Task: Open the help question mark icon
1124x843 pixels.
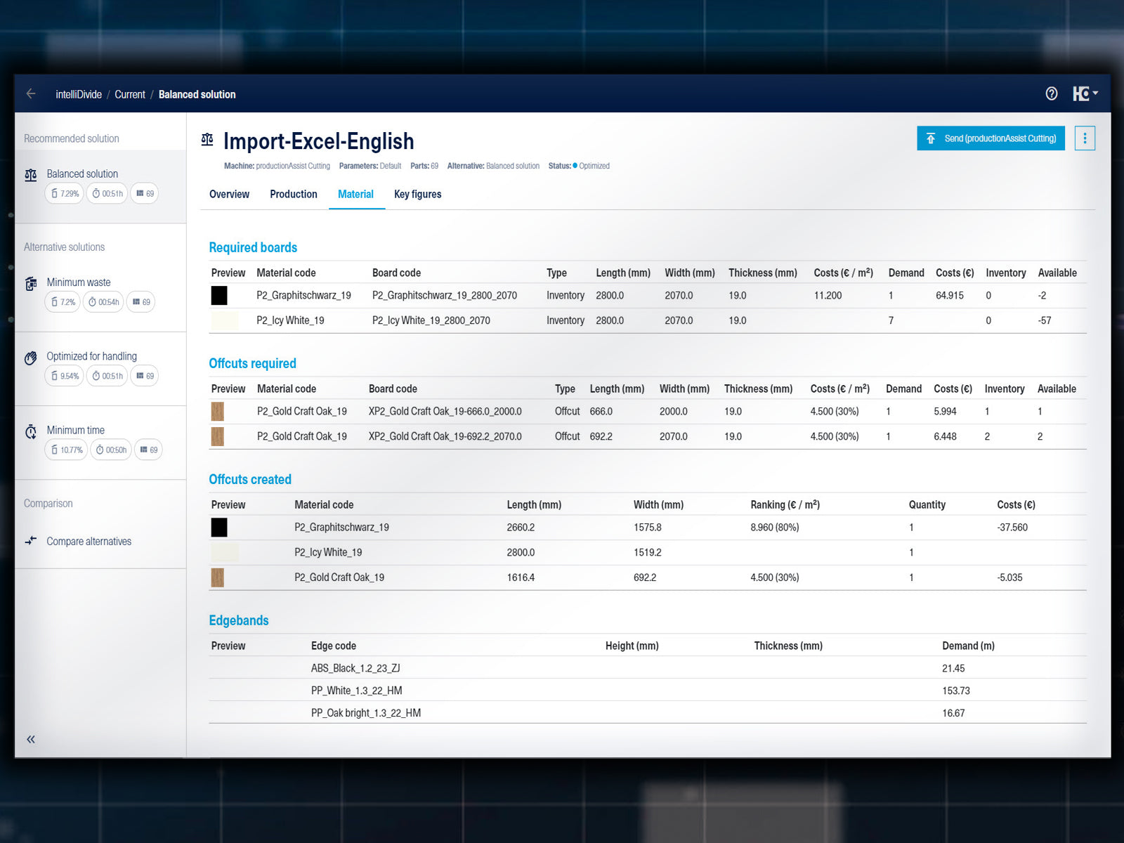Action: tap(1051, 93)
